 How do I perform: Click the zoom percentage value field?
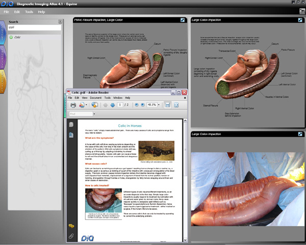pos(152,105)
